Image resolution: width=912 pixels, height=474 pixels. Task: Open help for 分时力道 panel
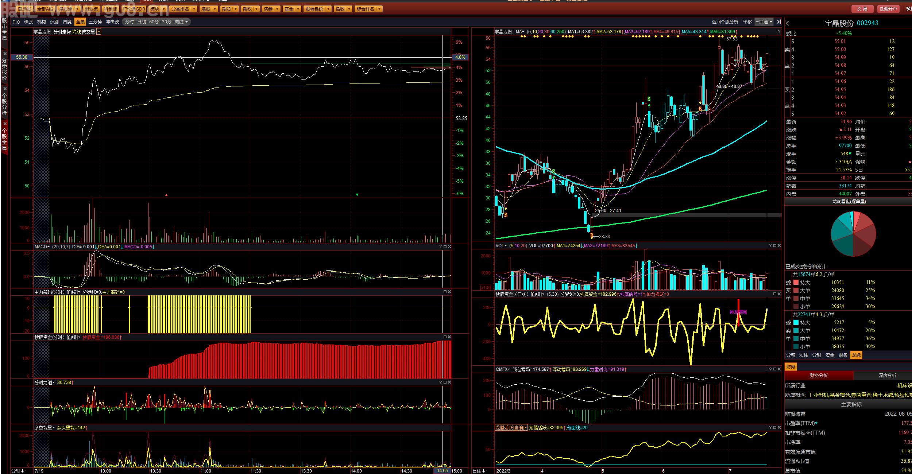[x=441, y=382]
